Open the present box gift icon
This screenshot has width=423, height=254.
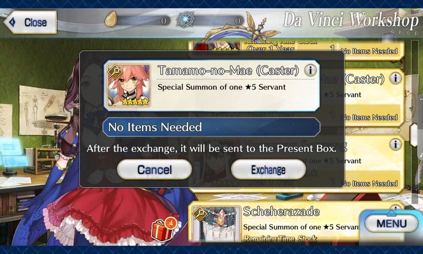click(164, 229)
